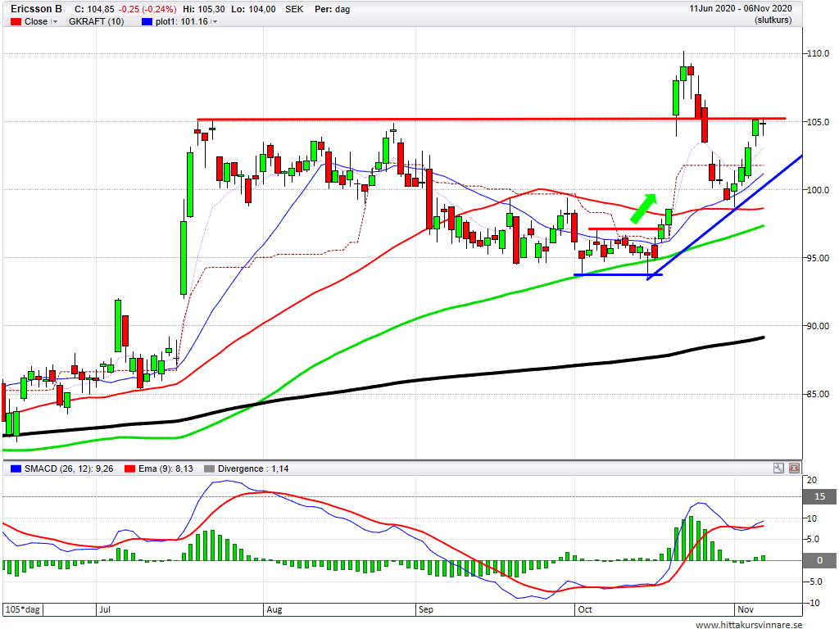Image resolution: width=839 pixels, height=629 pixels.
Task: Expand the Close series dropdown arrow
Action: (54, 21)
